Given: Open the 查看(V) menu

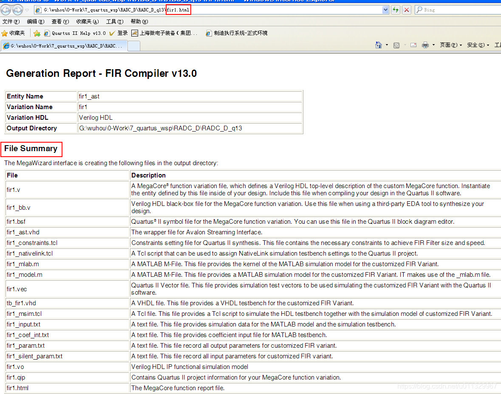Looking at the screenshot, I should pyautogui.click(x=60, y=21).
